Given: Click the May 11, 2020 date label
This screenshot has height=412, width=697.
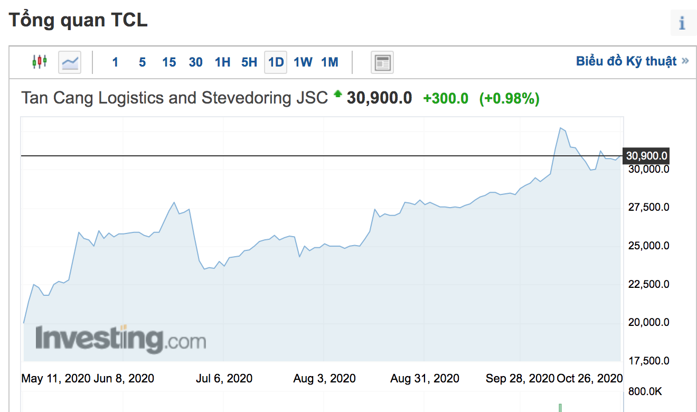Looking at the screenshot, I should tap(55, 378).
